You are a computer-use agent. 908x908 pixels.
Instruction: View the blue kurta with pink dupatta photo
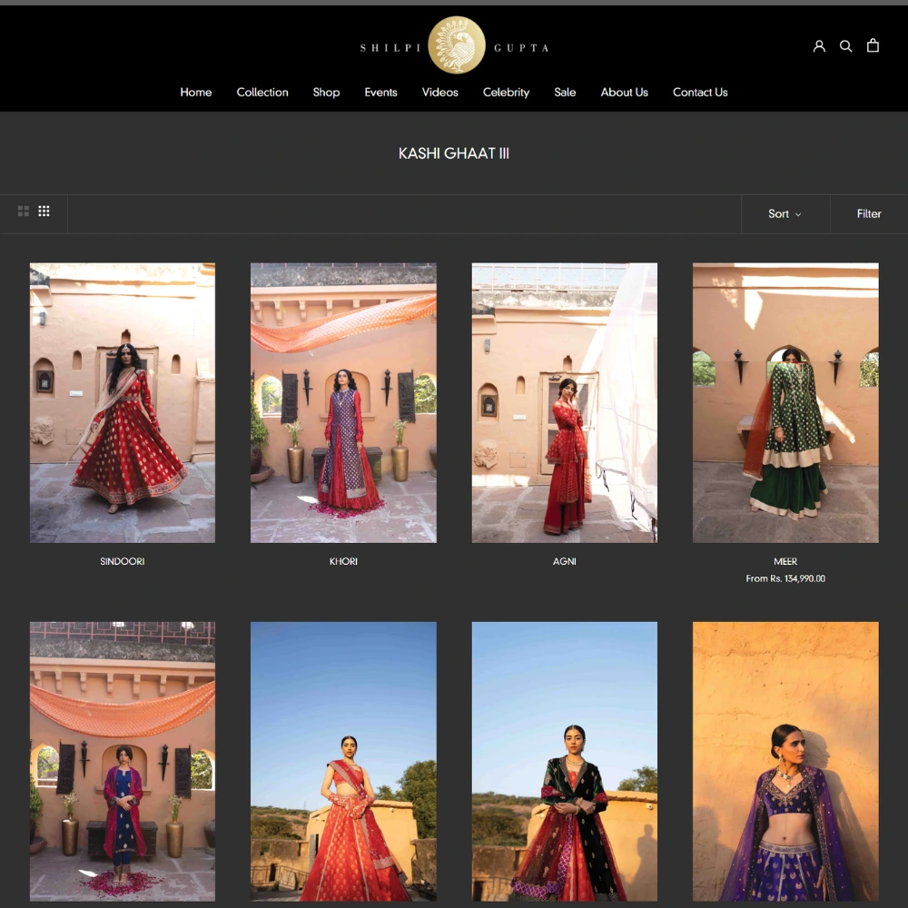pos(123,762)
